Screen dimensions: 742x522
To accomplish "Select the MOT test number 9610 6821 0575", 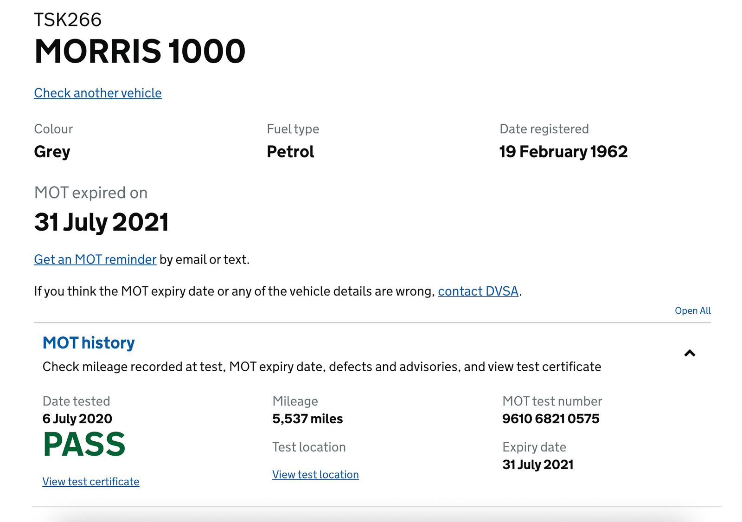I will click(551, 419).
